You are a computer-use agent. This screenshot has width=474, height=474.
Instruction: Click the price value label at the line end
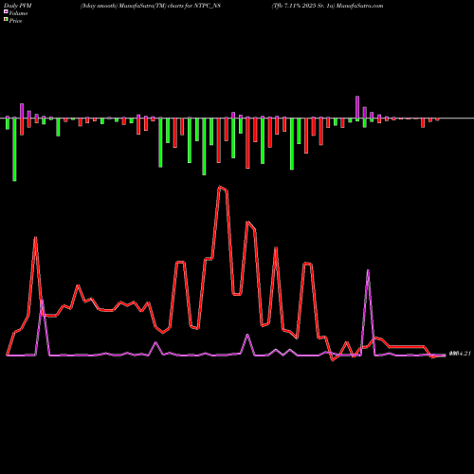pyautogui.click(x=460, y=354)
